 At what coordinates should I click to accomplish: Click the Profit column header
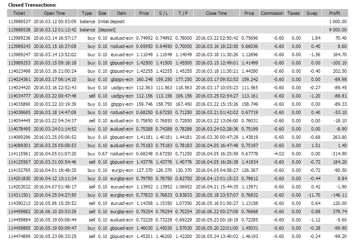(x=335, y=13)
